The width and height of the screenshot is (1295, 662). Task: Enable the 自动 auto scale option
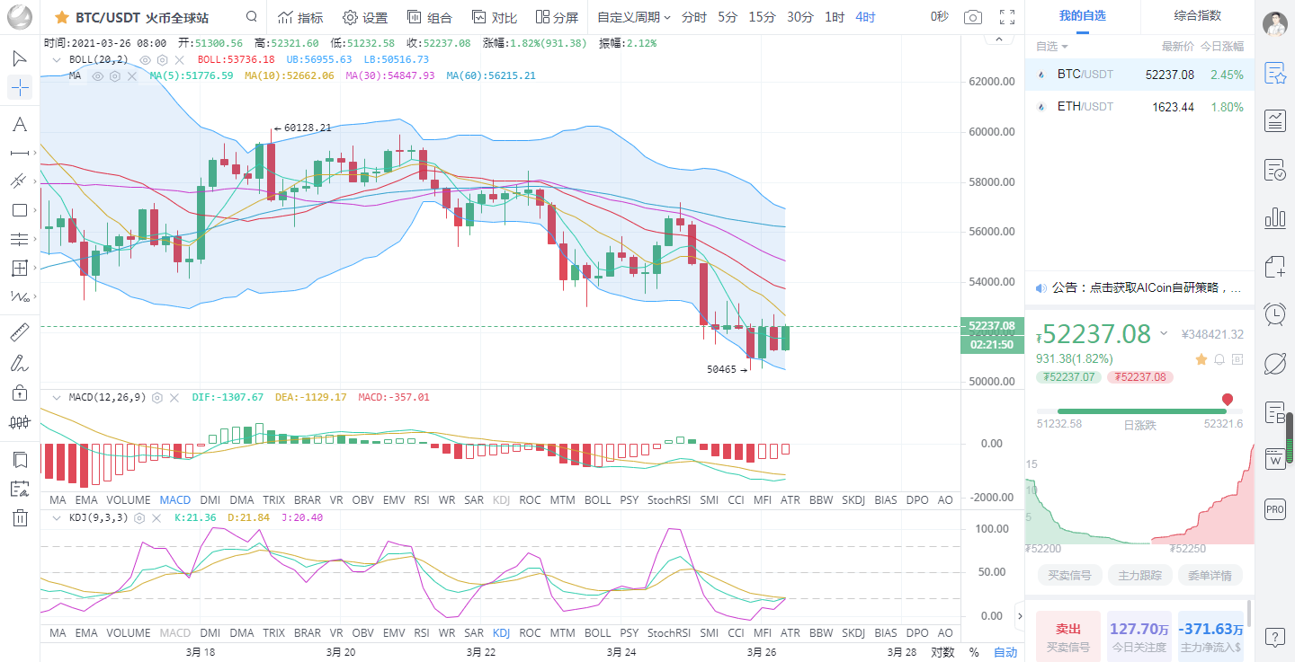tap(1005, 652)
